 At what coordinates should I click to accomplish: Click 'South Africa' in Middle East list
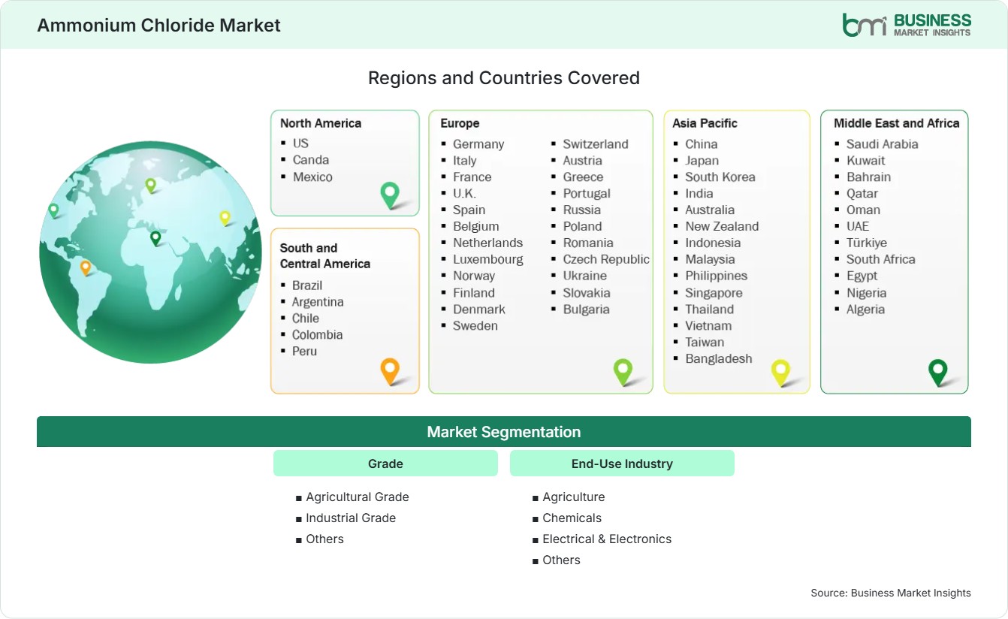(881, 259)
